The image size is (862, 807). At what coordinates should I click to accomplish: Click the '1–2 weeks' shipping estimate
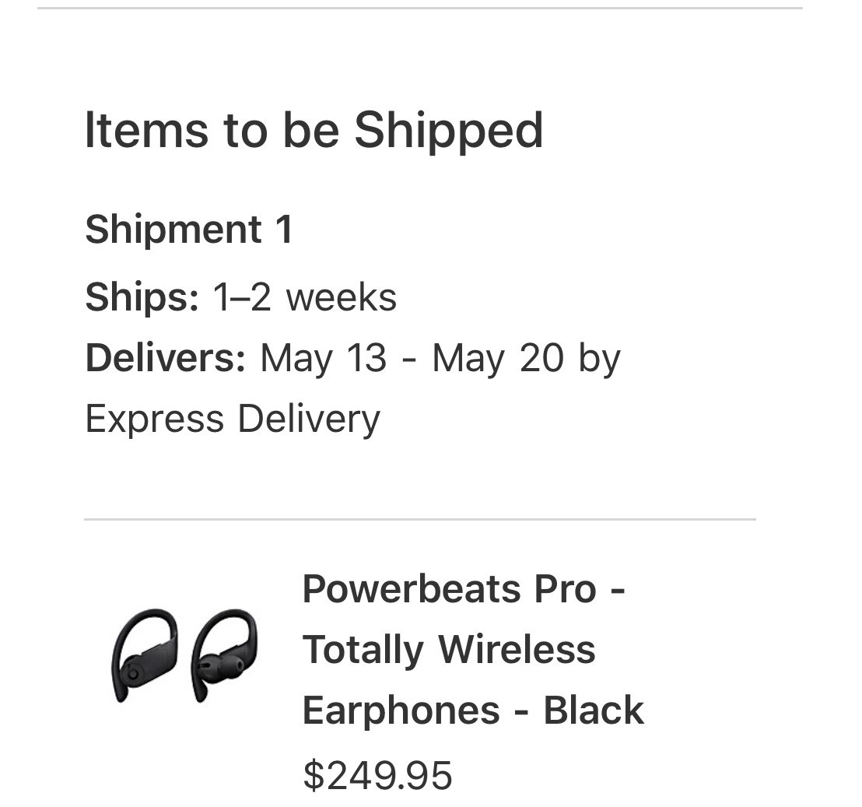304,296
